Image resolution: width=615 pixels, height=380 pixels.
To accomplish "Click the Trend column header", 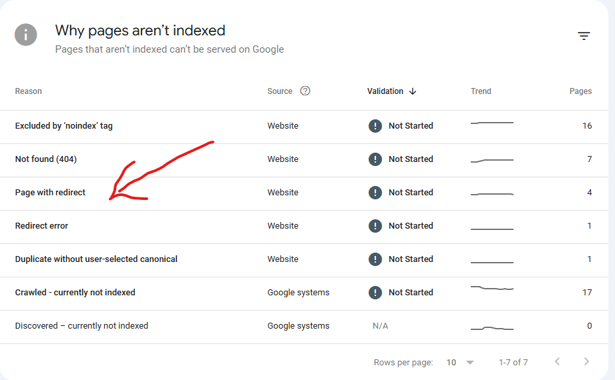I will [x=481, y=91].
